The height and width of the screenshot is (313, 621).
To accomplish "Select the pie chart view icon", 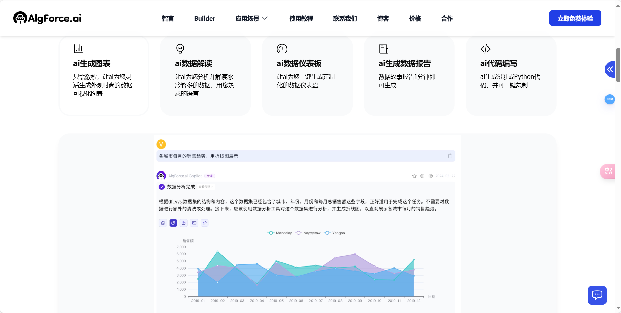I will [x=173, y=223].
